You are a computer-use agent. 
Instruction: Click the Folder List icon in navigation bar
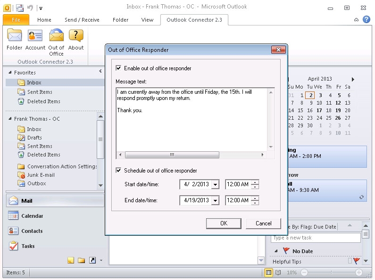click(81, 260)
